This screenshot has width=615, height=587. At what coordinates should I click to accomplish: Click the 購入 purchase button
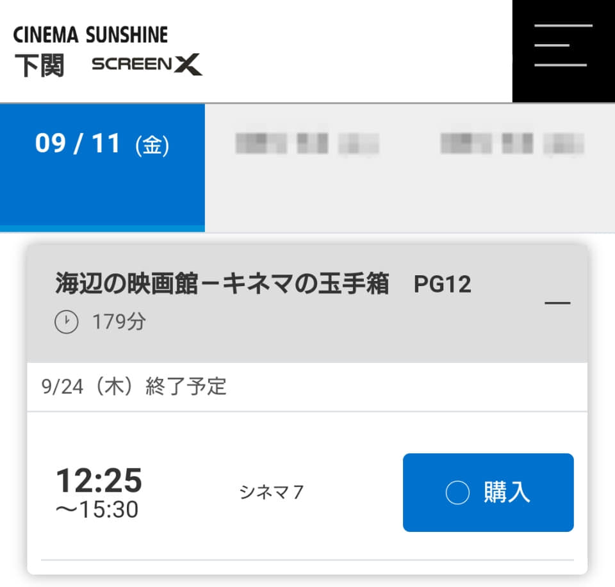[x=488, y=492]
